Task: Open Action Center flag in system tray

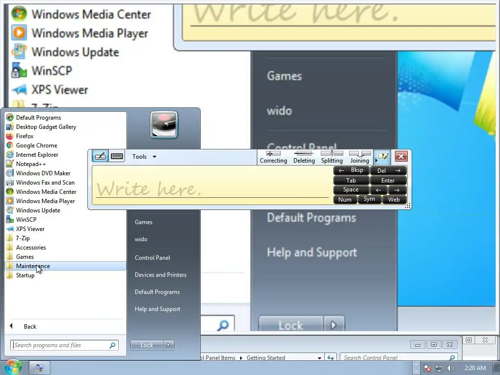Action: pos(427,368)
